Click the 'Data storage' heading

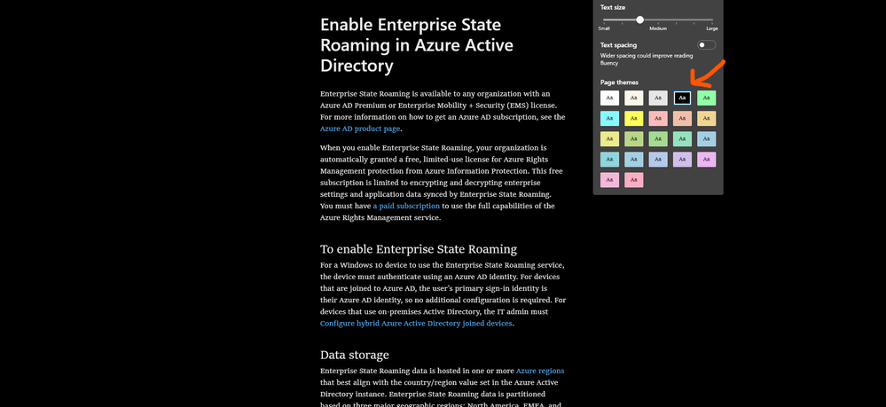[354, 355]
